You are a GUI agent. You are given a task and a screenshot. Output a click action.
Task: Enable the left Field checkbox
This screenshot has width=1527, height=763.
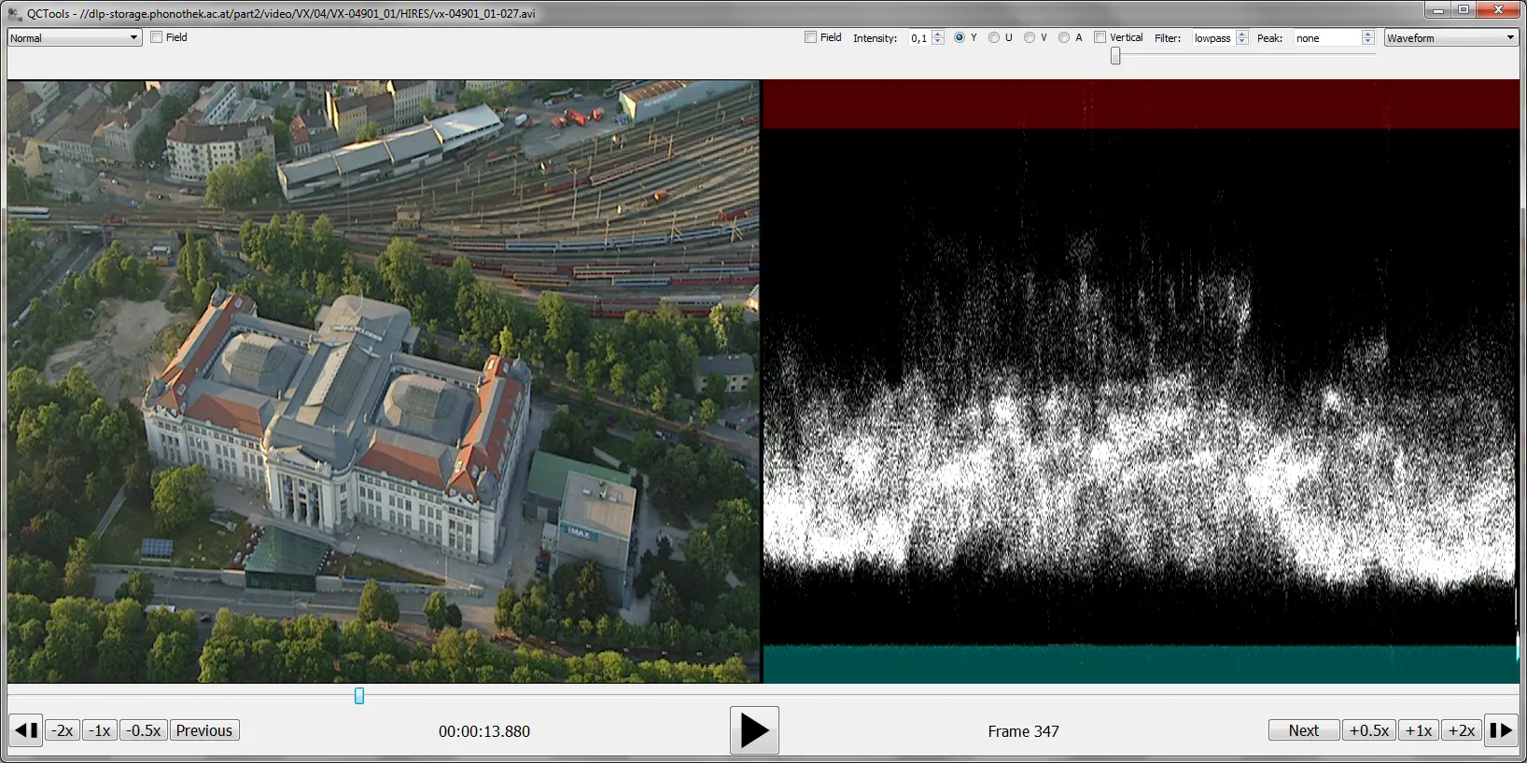click(157, 37)
